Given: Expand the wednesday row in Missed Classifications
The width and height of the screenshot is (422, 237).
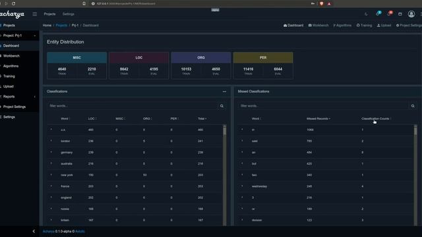Looking at the screenshot, I should pos(242,186).
